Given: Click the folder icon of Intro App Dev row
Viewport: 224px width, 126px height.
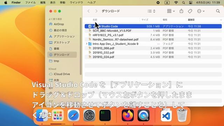Looking at the screenshot, I should [90, 44].
